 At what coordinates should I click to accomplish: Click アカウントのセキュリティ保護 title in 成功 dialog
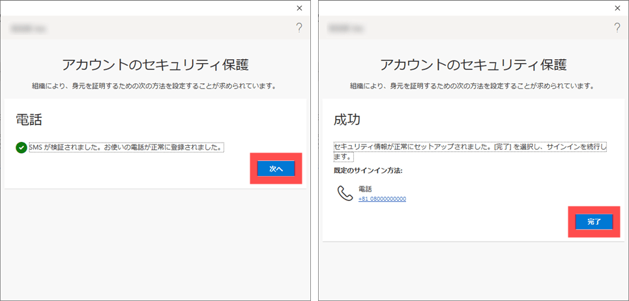pos(473,64)
